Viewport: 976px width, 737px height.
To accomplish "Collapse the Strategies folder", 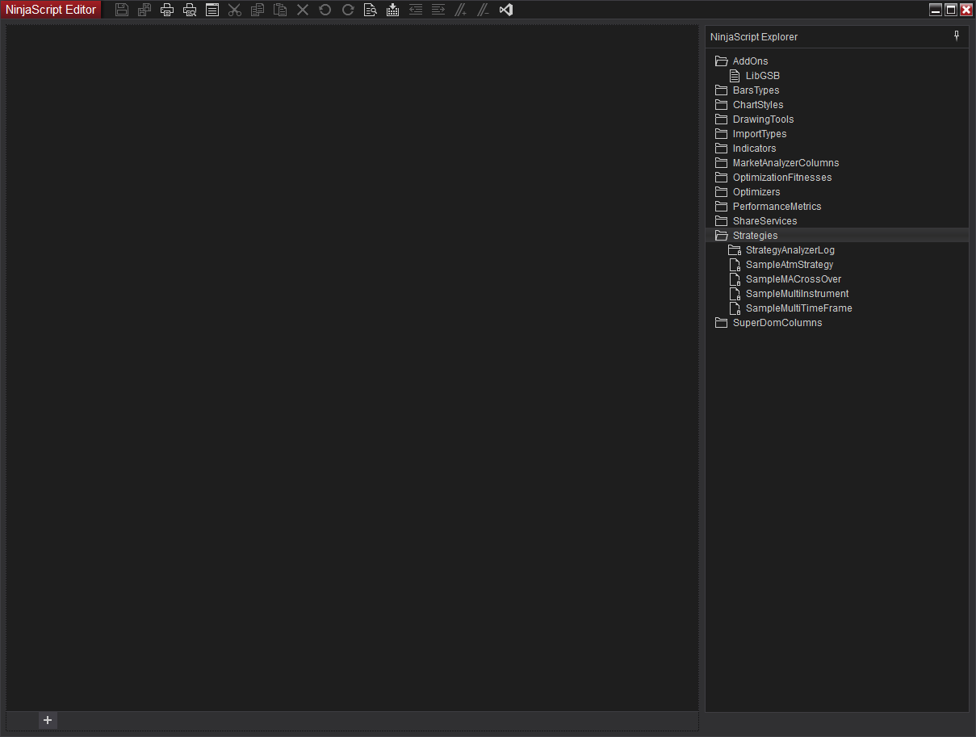I will click(722, 236).
